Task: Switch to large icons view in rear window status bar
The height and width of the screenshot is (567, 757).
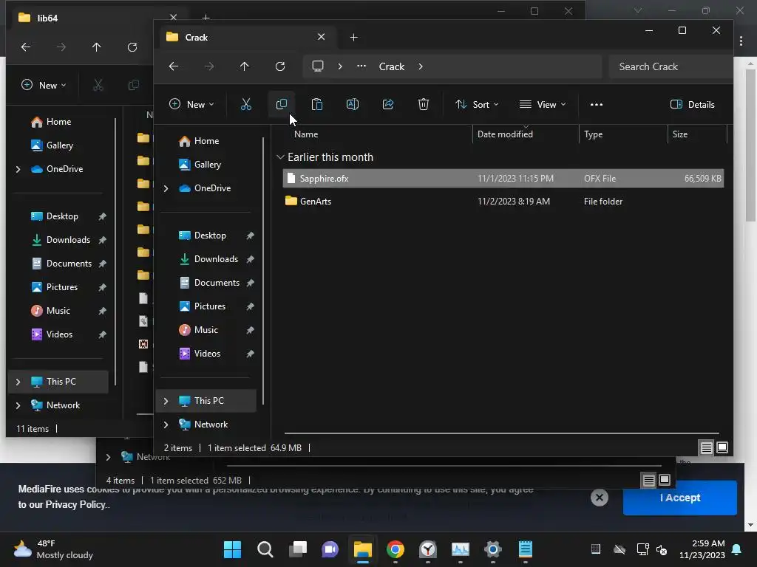Action: [x=665, y=480]
